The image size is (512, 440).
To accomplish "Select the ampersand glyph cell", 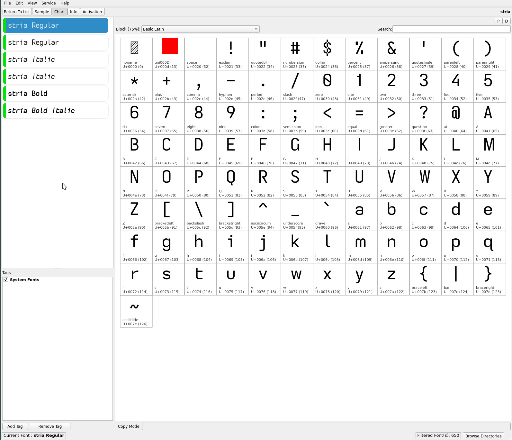I will (x=393, y=54).
